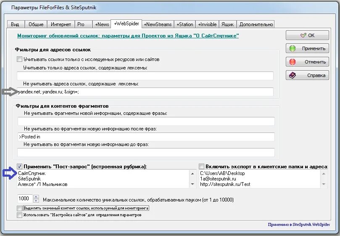
Task: Select http://sitesputnik.ru/Test export address
Action: (x=225, y=184)
